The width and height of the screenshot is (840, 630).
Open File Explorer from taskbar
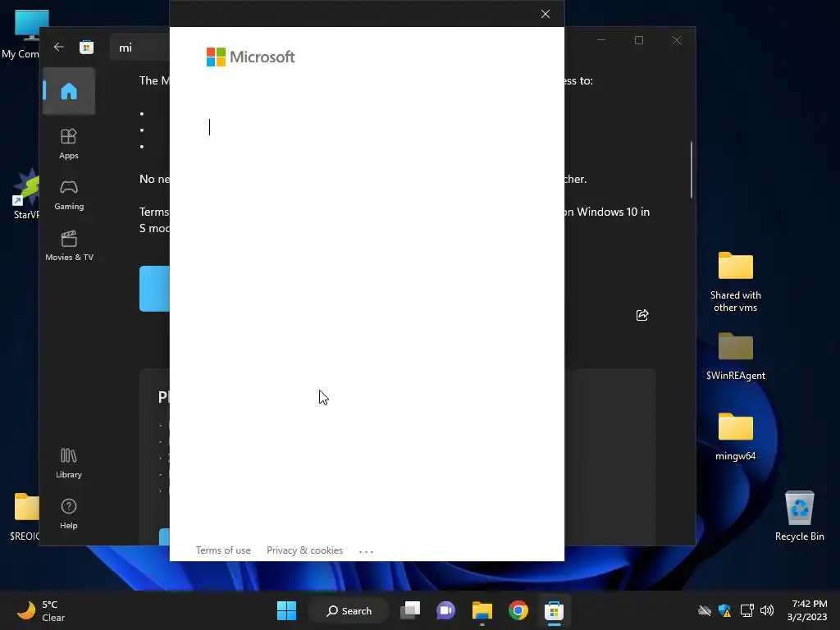482,610
